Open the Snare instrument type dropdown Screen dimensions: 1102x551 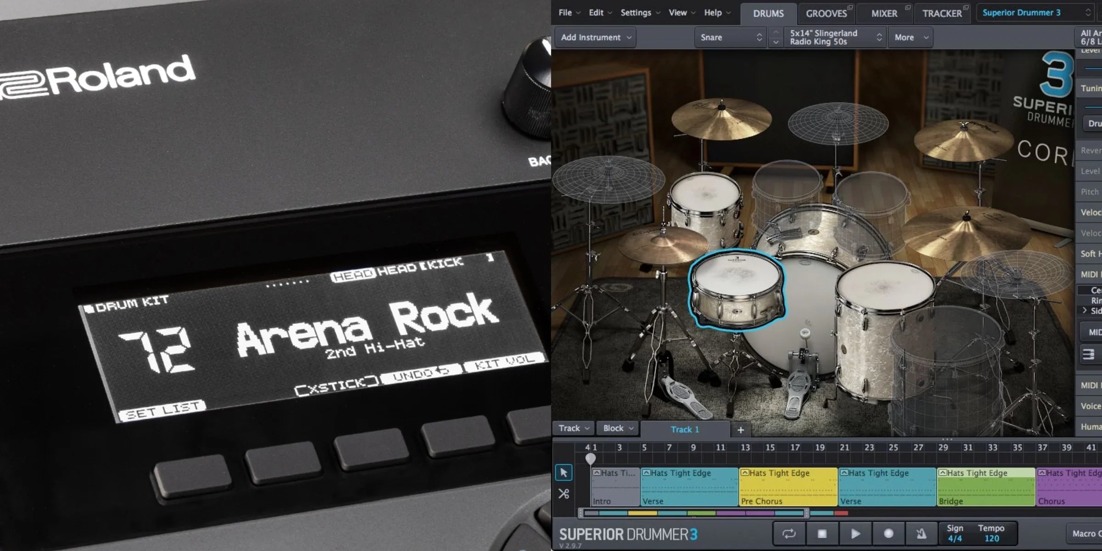click(731, 37)
